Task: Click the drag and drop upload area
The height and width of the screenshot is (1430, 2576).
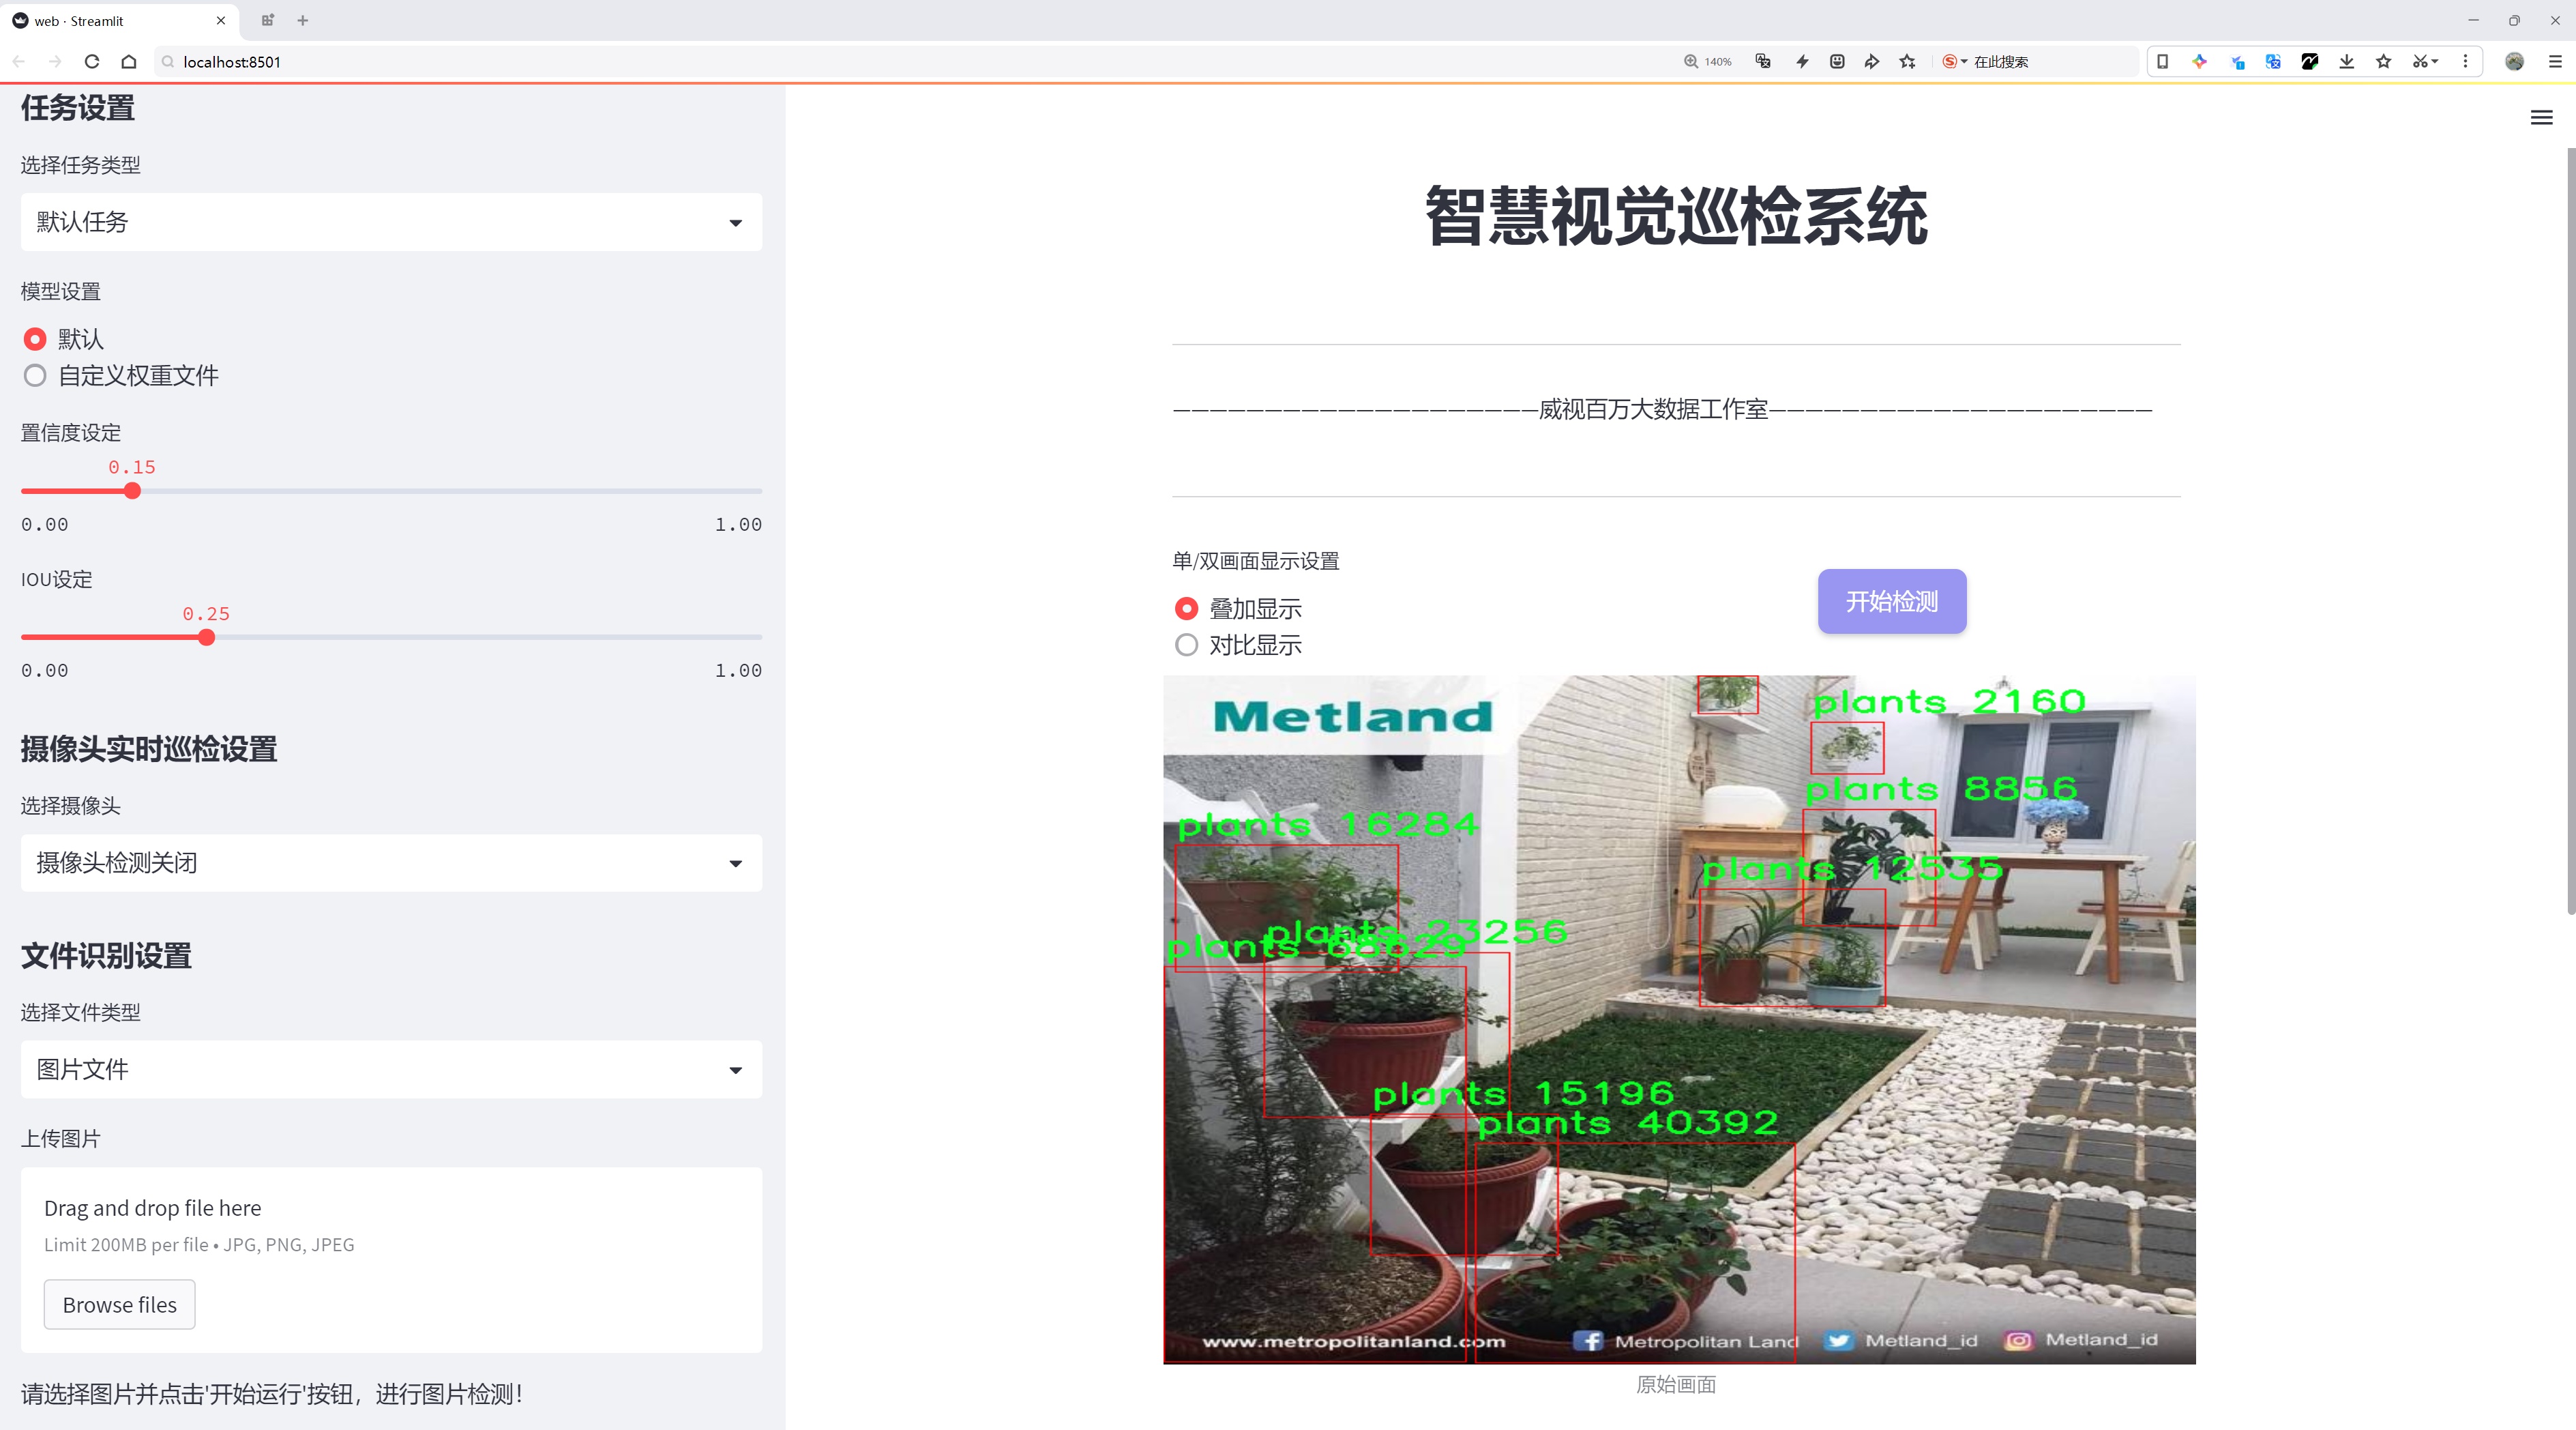Action: [391, 1260]
